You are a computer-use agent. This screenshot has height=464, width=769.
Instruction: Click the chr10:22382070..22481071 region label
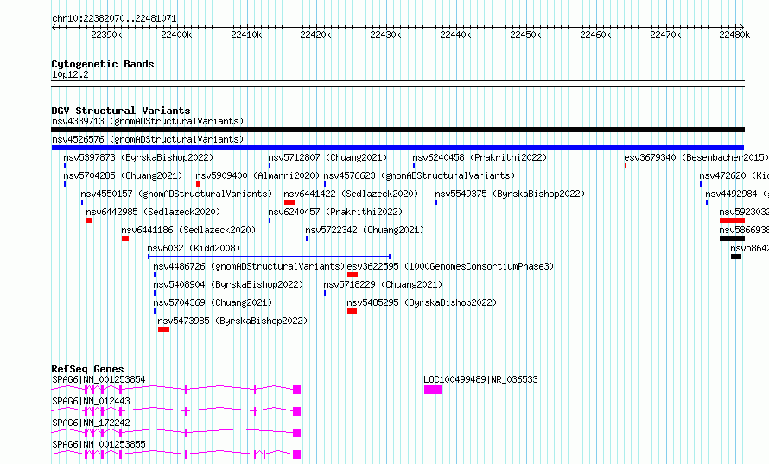coord(114,18)
